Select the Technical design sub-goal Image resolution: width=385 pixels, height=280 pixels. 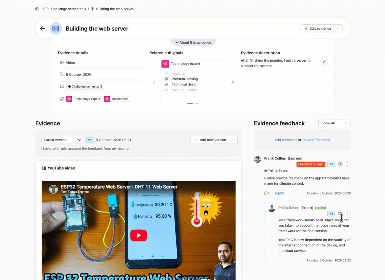[x=185, y=84]
